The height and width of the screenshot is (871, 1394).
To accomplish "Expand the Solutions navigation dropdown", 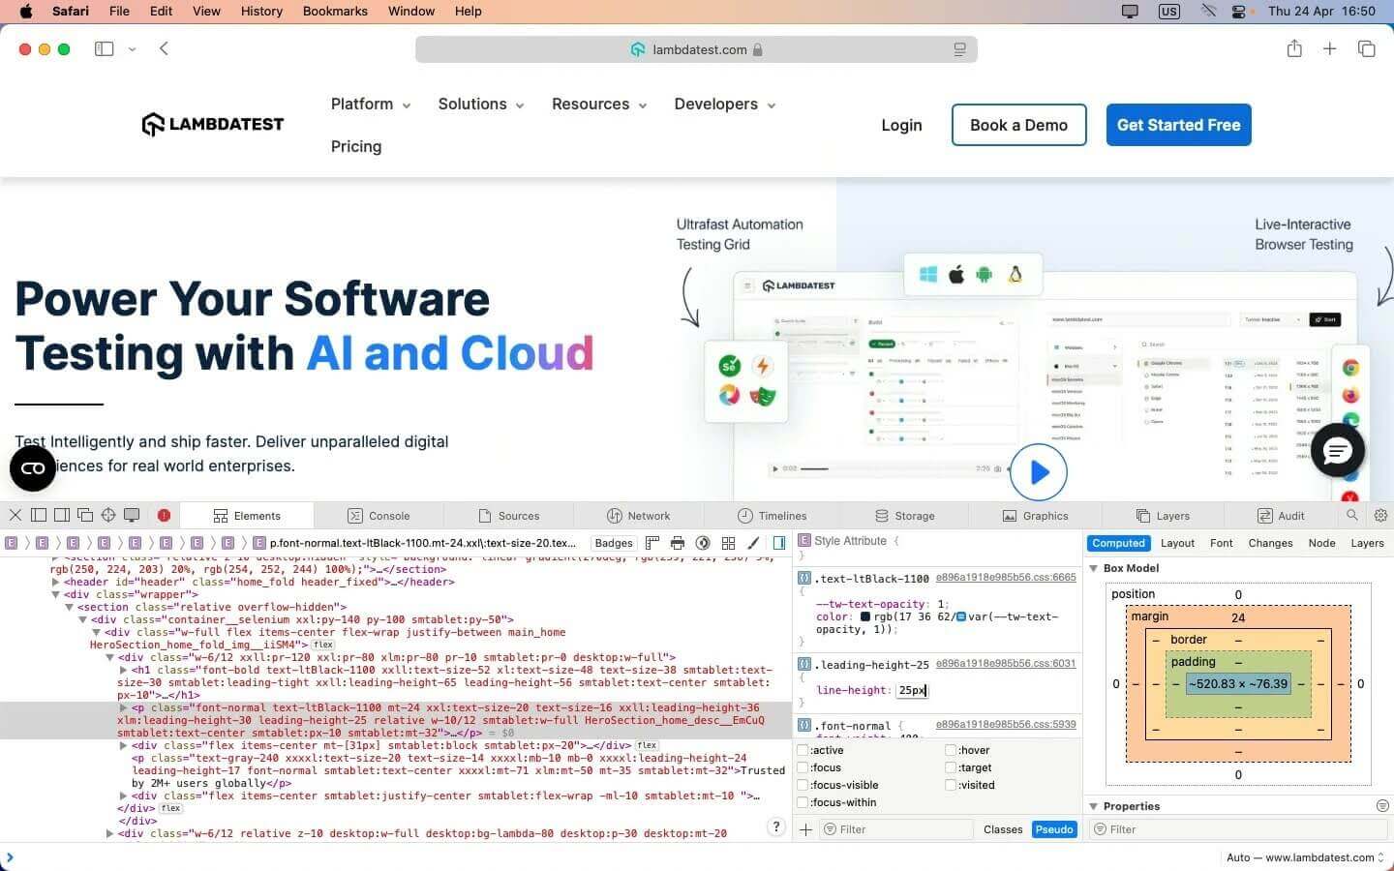I will click(481, 105).
